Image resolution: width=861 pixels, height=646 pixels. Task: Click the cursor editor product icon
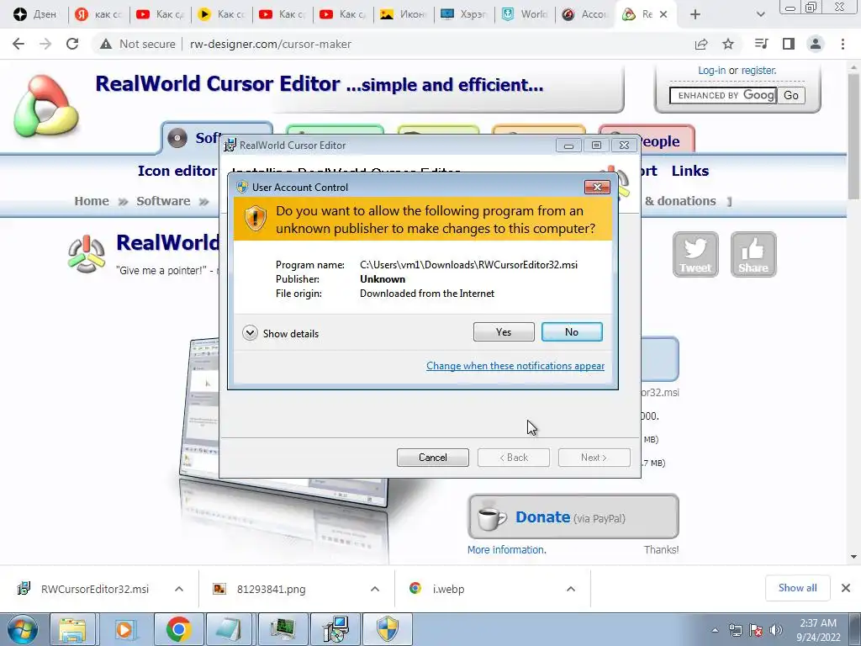click(87, 254)
